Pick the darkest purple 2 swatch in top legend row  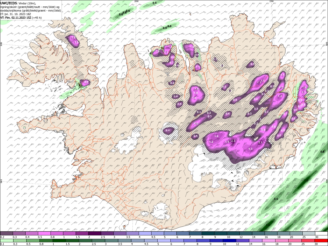[95, 233]
